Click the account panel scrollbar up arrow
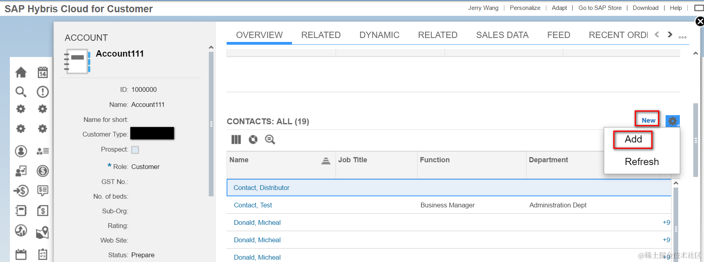 tap(211, 47)
